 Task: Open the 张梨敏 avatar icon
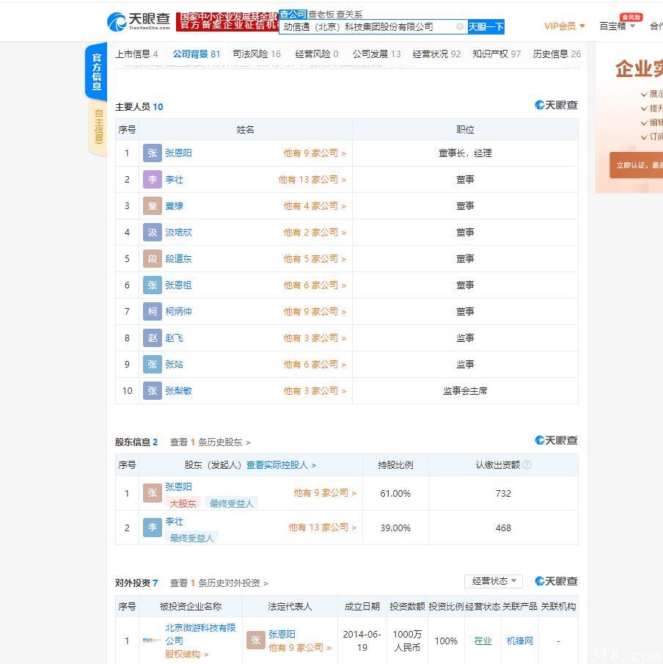pos(153,391)
